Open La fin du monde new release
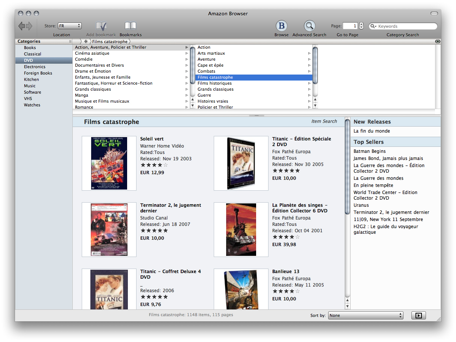Screen dimensions: 456x342 point(372,131)
